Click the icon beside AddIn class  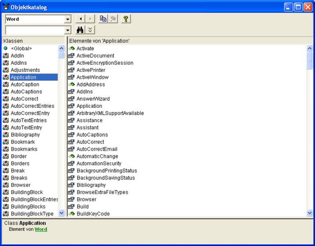pos(6,55)
